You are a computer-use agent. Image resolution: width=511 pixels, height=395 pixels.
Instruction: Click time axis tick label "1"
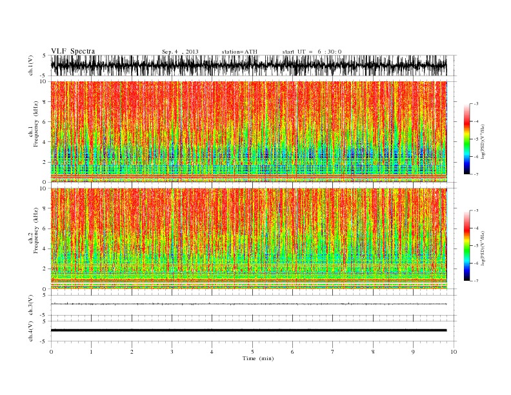(x=91, y=352)
